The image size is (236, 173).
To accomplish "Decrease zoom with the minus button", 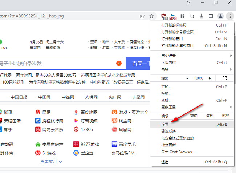I will pyautogui.click(x=187, y=78).
